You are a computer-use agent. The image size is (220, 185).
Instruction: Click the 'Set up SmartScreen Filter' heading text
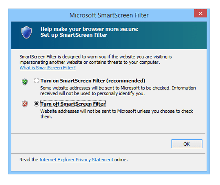click(x=74, y=35)
